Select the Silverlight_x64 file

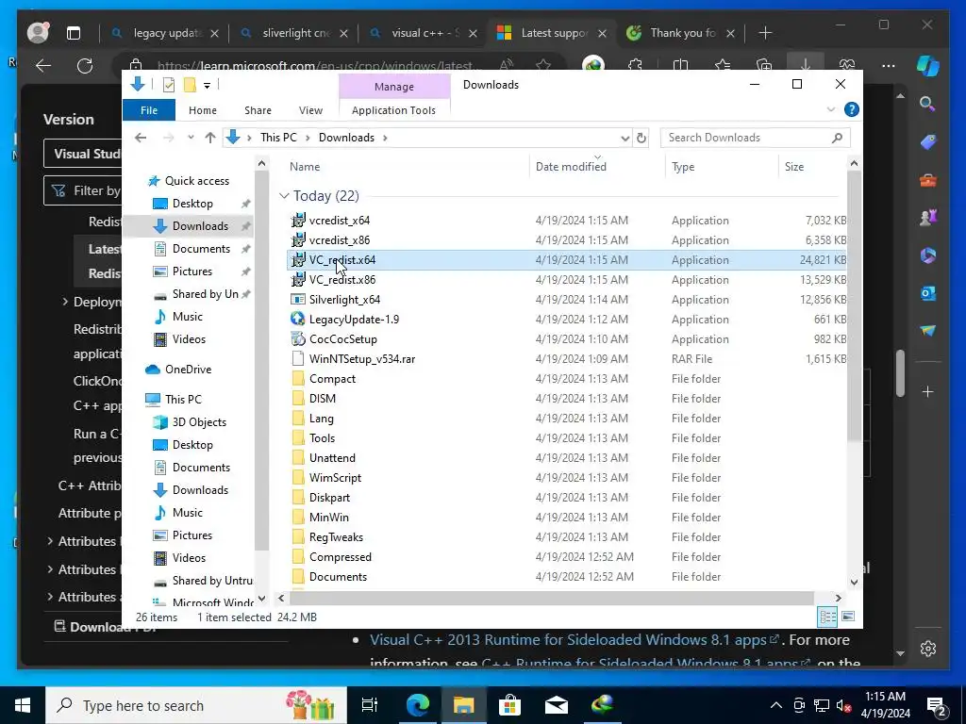tap(344, 299)
